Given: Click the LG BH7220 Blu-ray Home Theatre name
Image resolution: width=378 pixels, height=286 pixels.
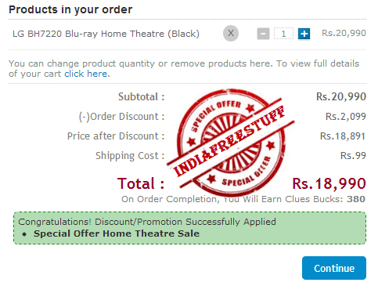Looking at the screenshot, I should [106, 34].
